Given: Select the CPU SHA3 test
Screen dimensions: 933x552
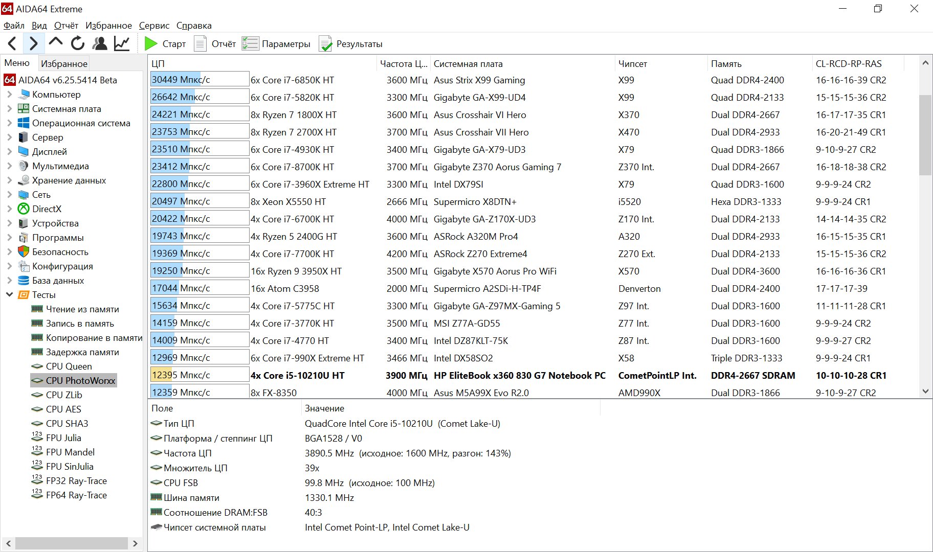Looking at the screenshot, I should tap(67, 424).
